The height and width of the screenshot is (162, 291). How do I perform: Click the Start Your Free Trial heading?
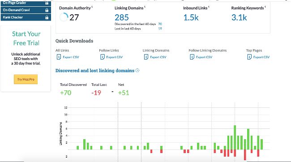coord(26,38)
